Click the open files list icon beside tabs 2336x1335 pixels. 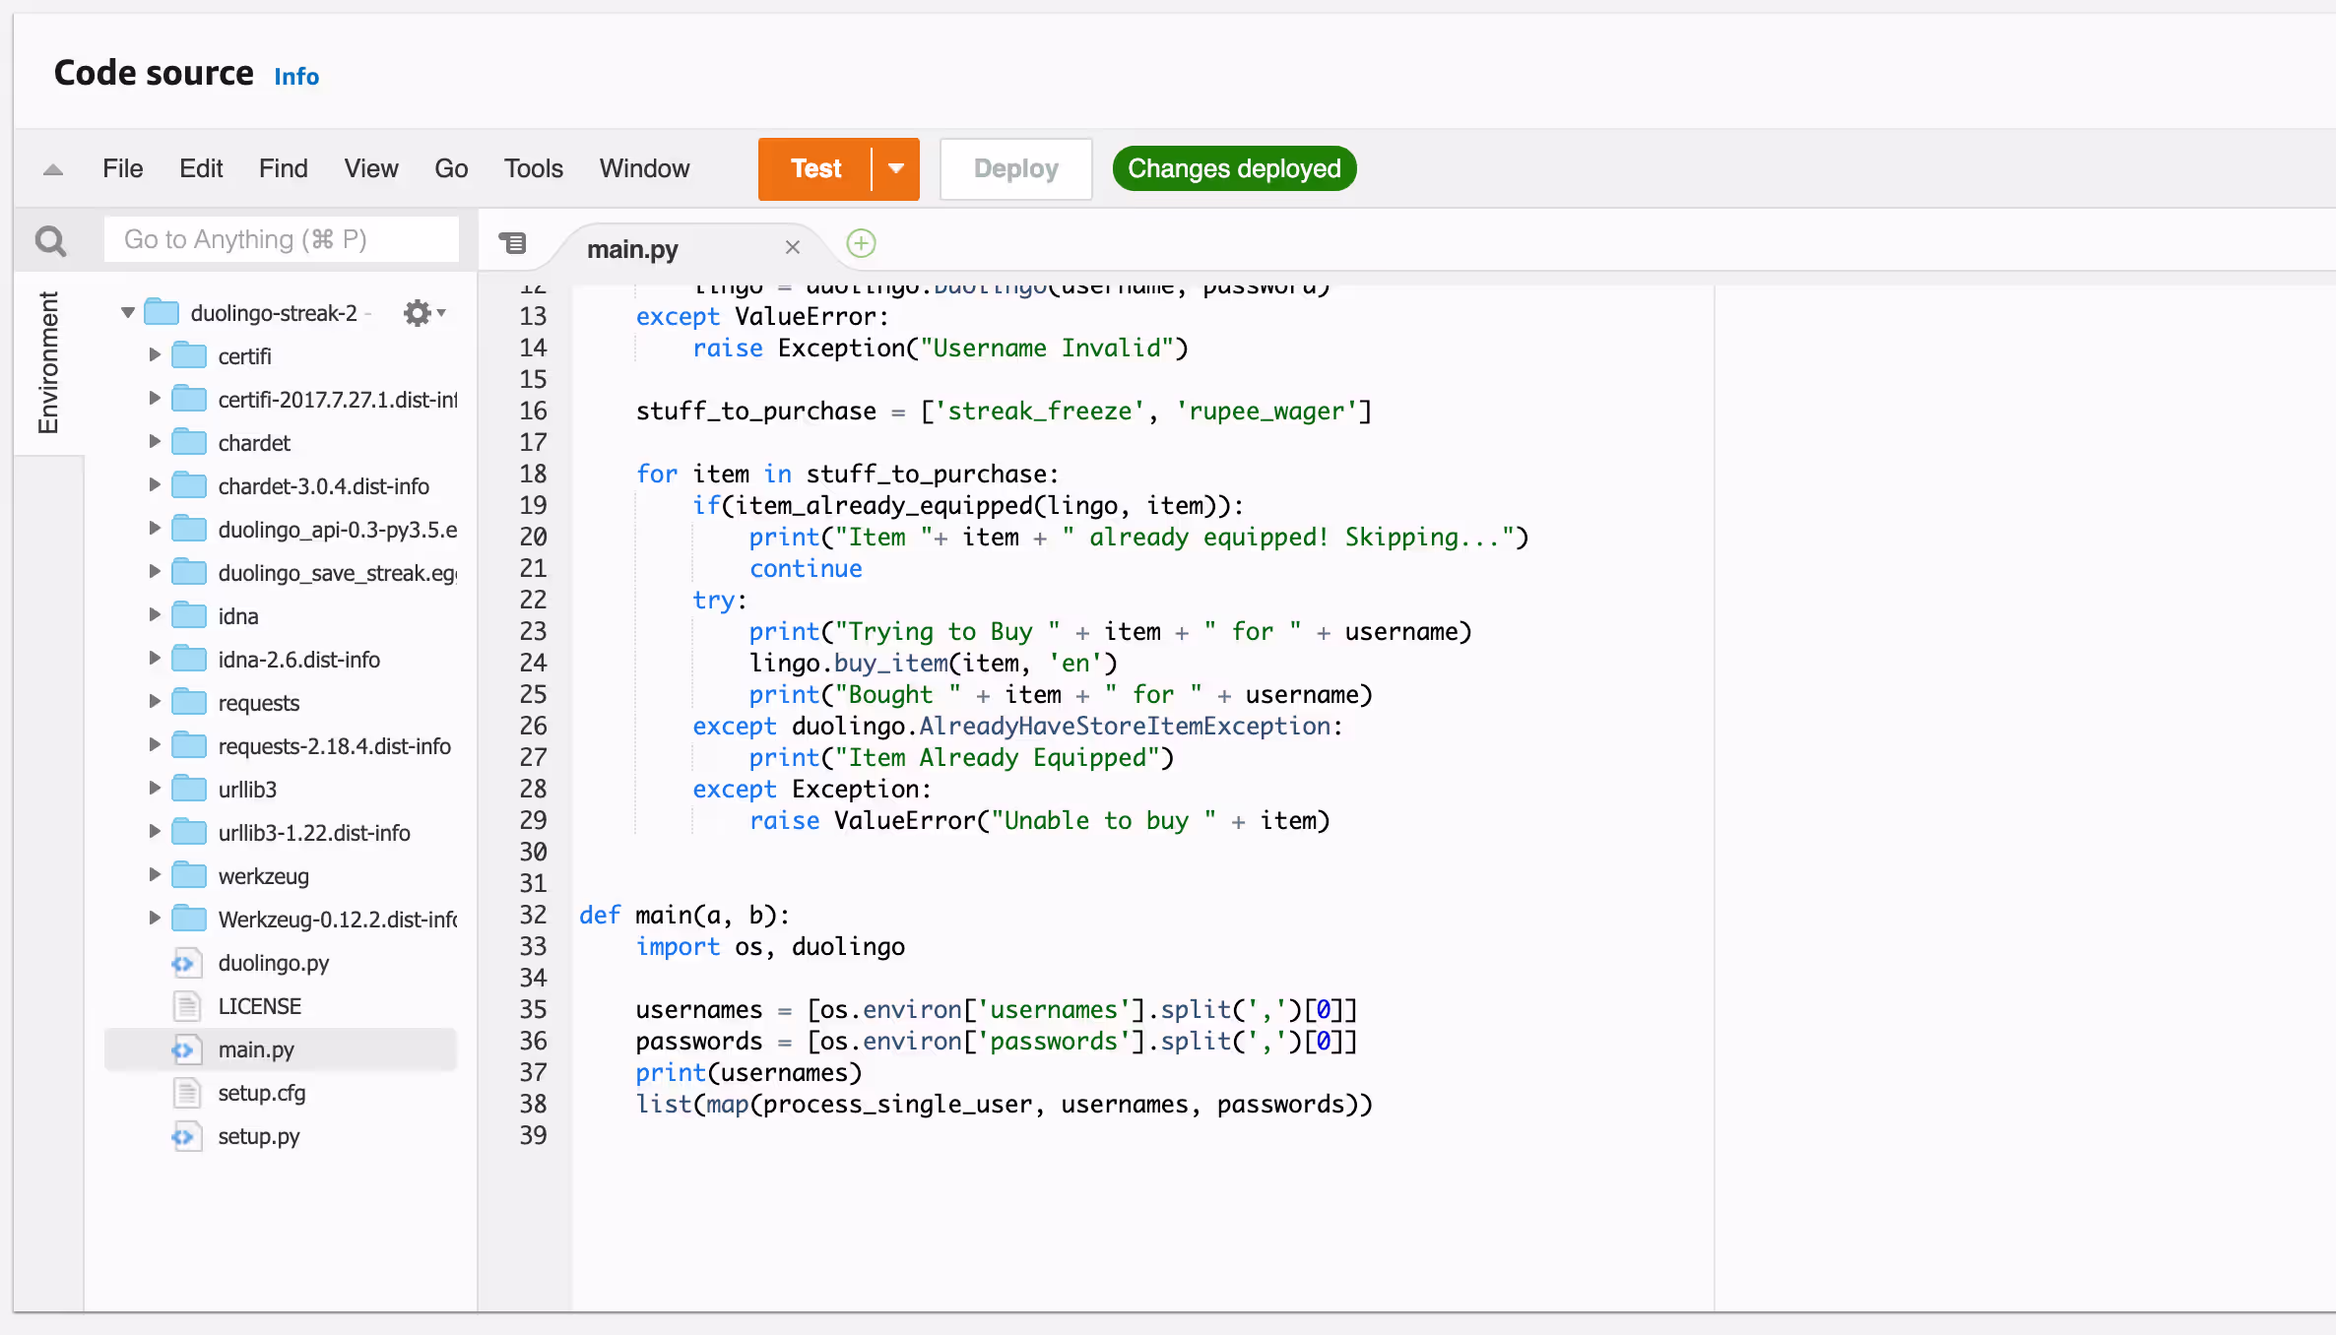(x=514, y=242)
